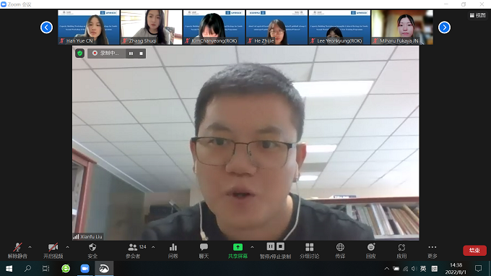
Task: Show next participant thumbnails with right arrow
Action: pyautogui.click(x=444, y=27)
